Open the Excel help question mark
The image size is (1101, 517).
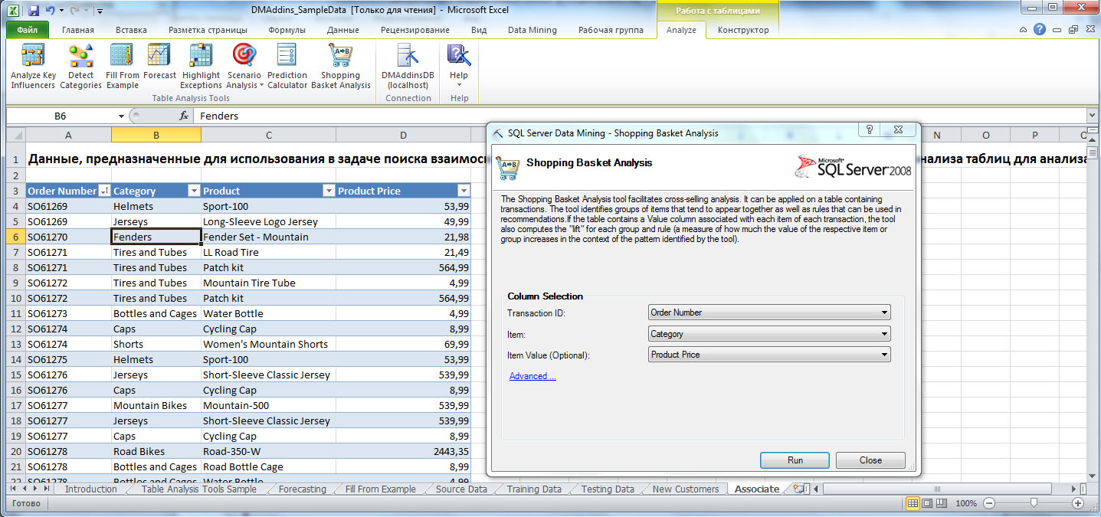tap(1039, 30)
